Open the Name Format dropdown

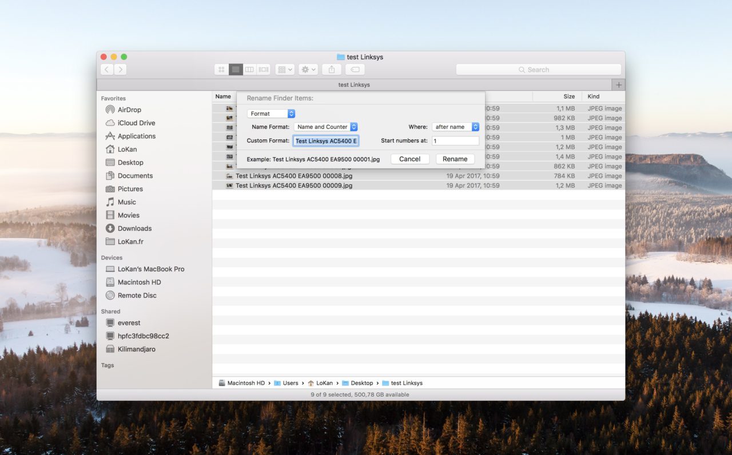pyautogui.click(x=326, y=127)
